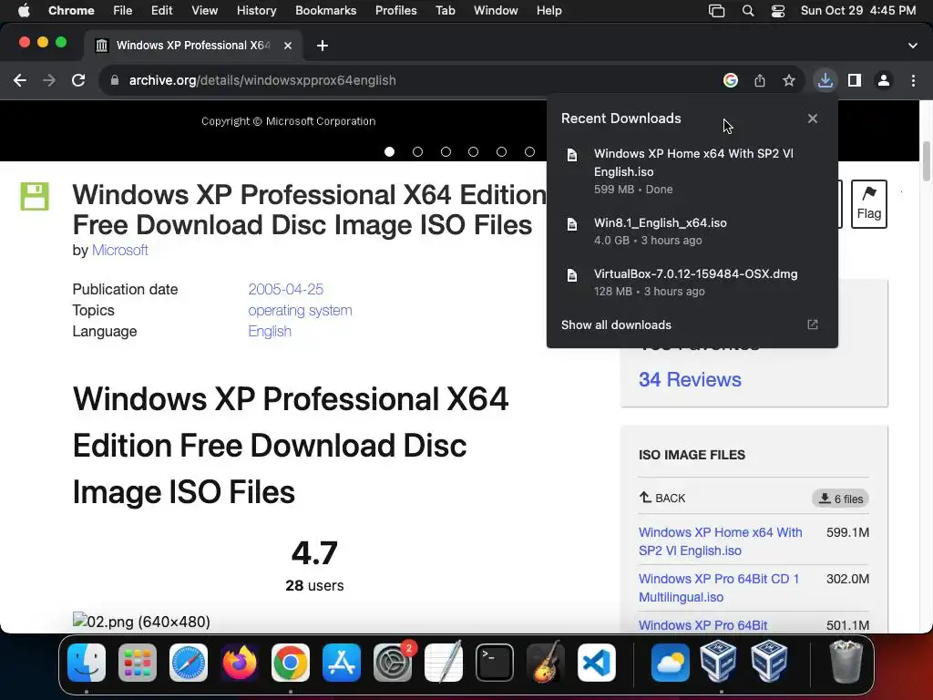Open Launchpad from the Dock

click(138, 663)
